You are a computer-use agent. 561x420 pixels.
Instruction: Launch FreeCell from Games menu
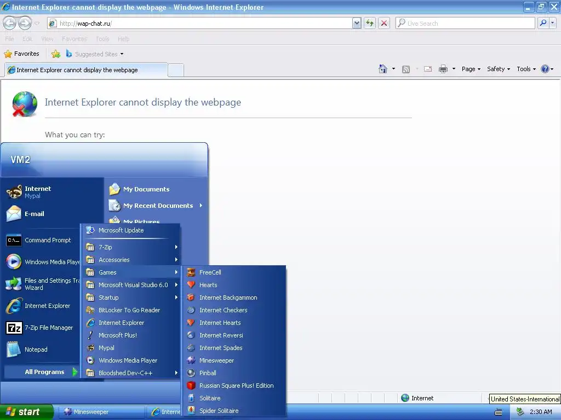(x=233, y=272)
